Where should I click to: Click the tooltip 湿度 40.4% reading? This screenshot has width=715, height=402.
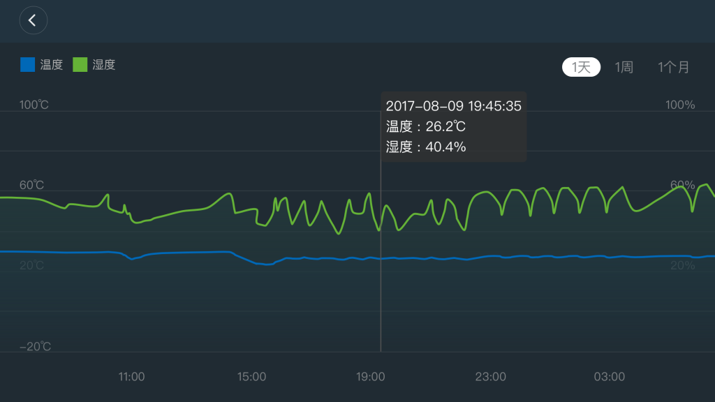[426, 147]
